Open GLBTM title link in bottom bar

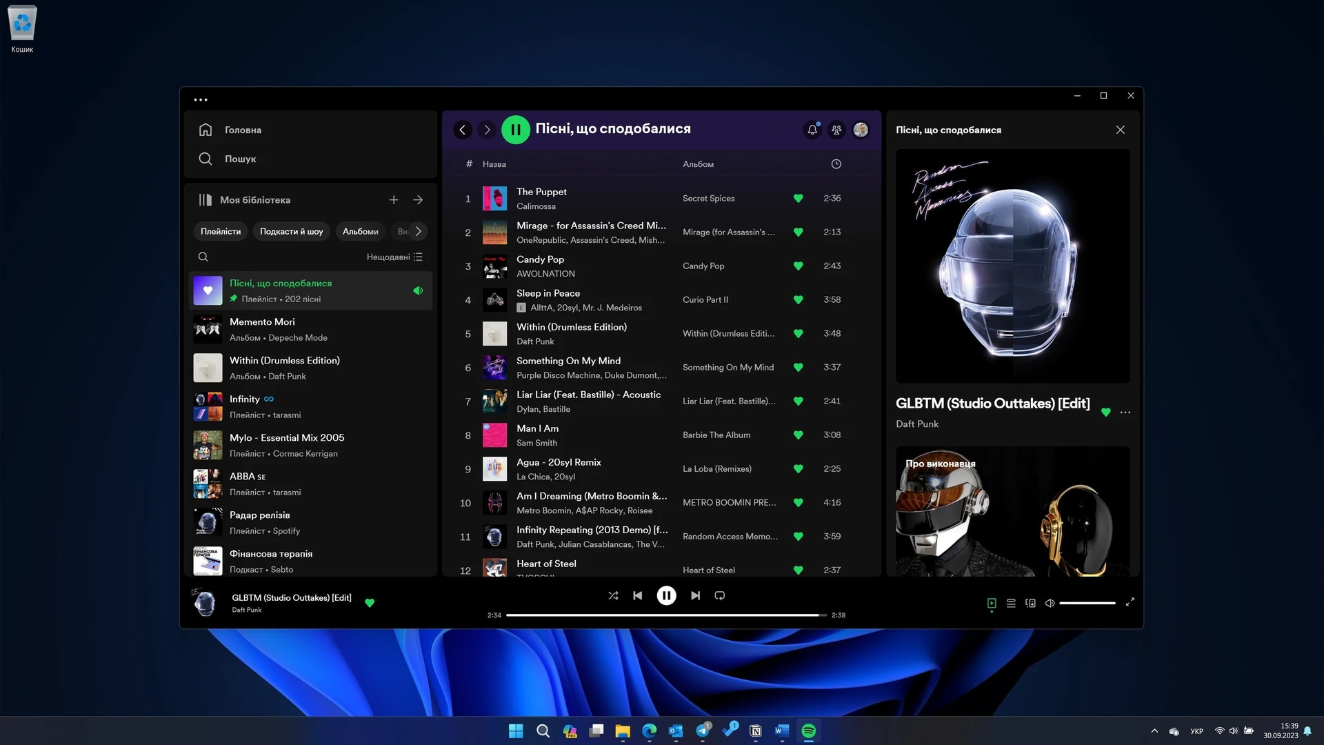coord(291,598)
